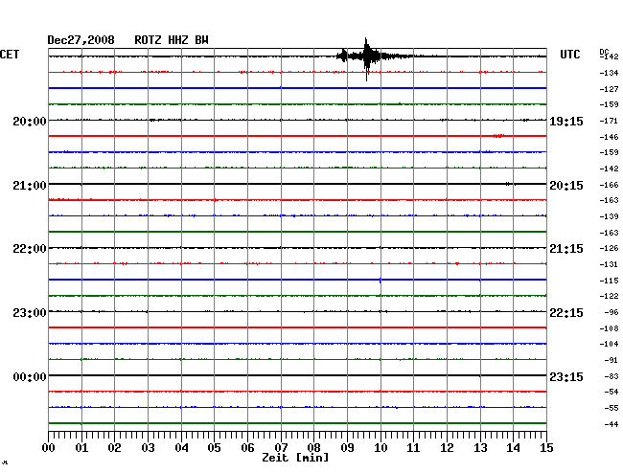Click minute axis tick label 03
Image resolution: width=623 pixels, height=473 pixels.
[148, 448]
